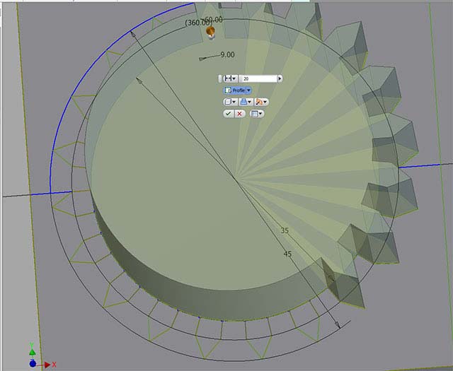Expand the direction options dropdown arrow
453x371 pixels.
[265, 102]
